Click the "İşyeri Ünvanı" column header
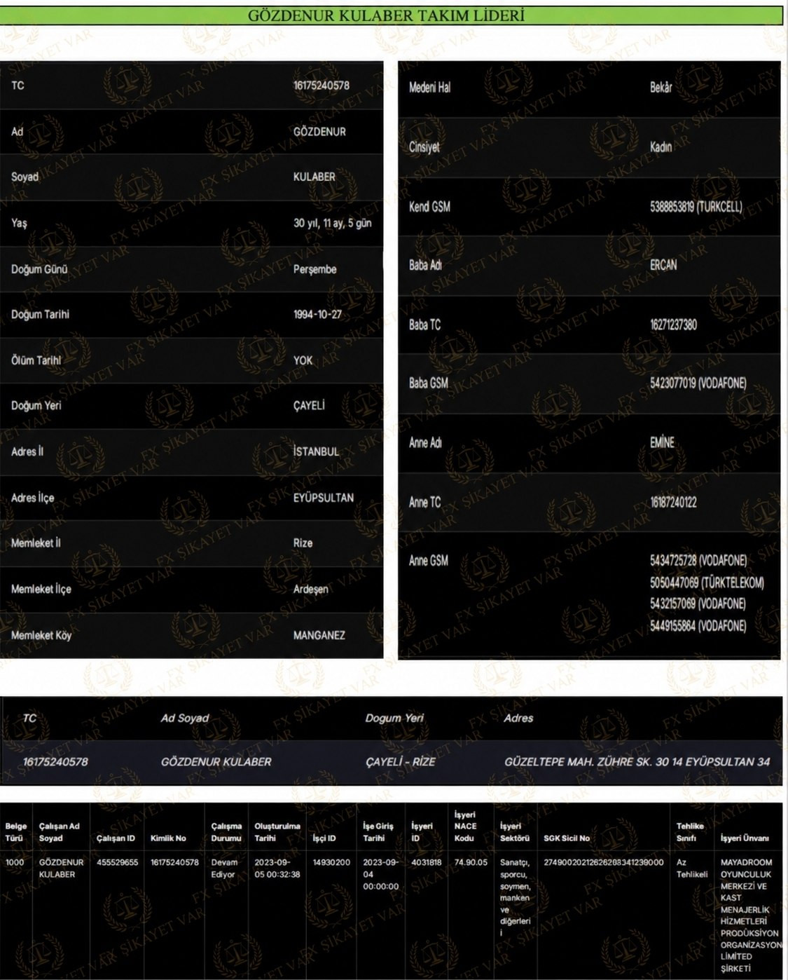 pos(745,838)
